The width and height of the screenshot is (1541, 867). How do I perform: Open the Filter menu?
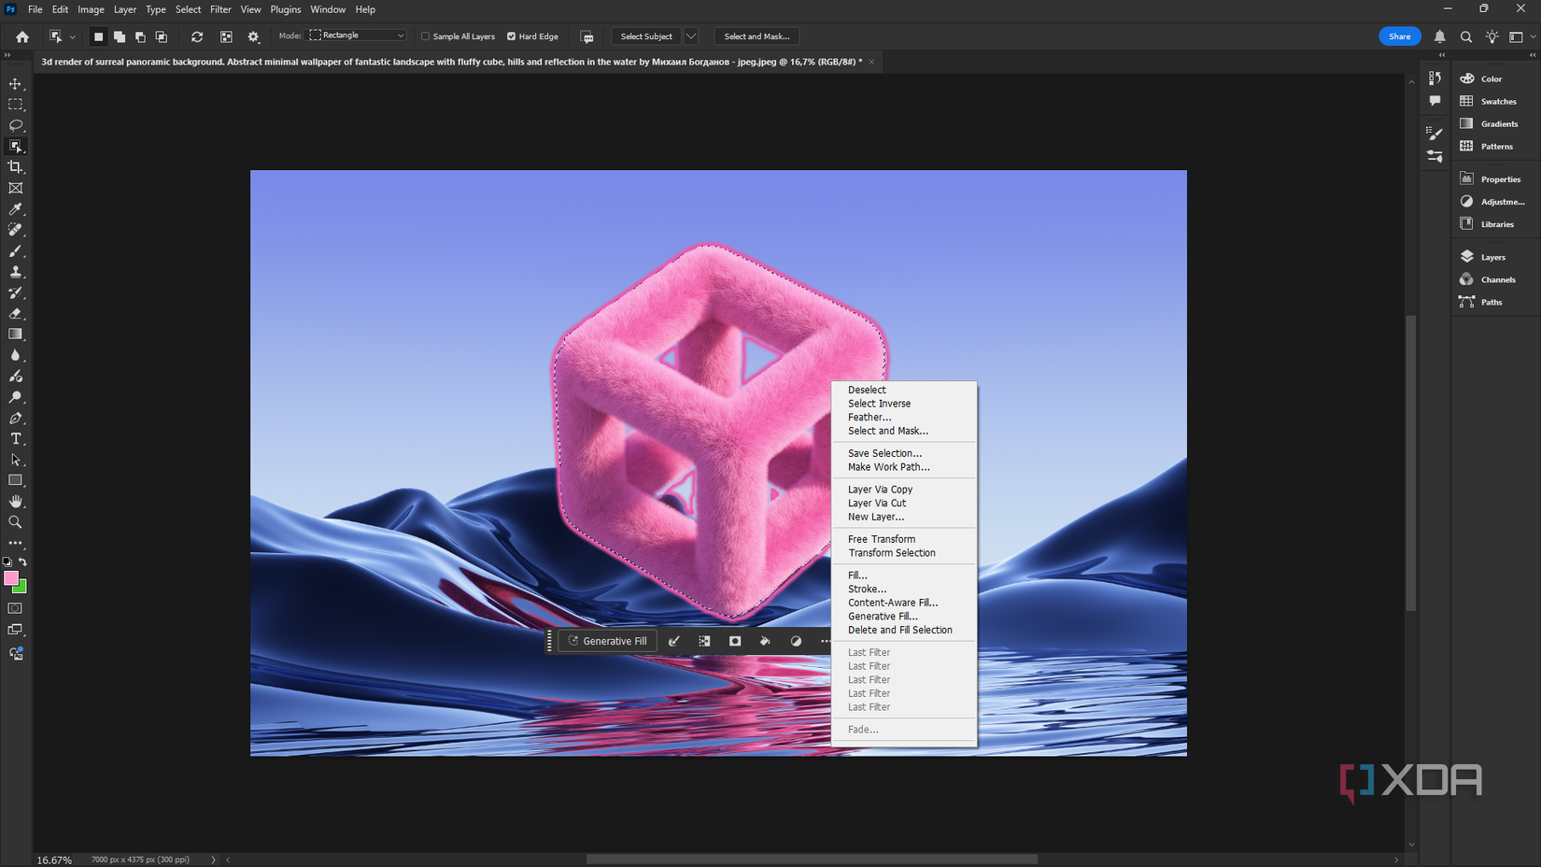(x=220, y=9)
